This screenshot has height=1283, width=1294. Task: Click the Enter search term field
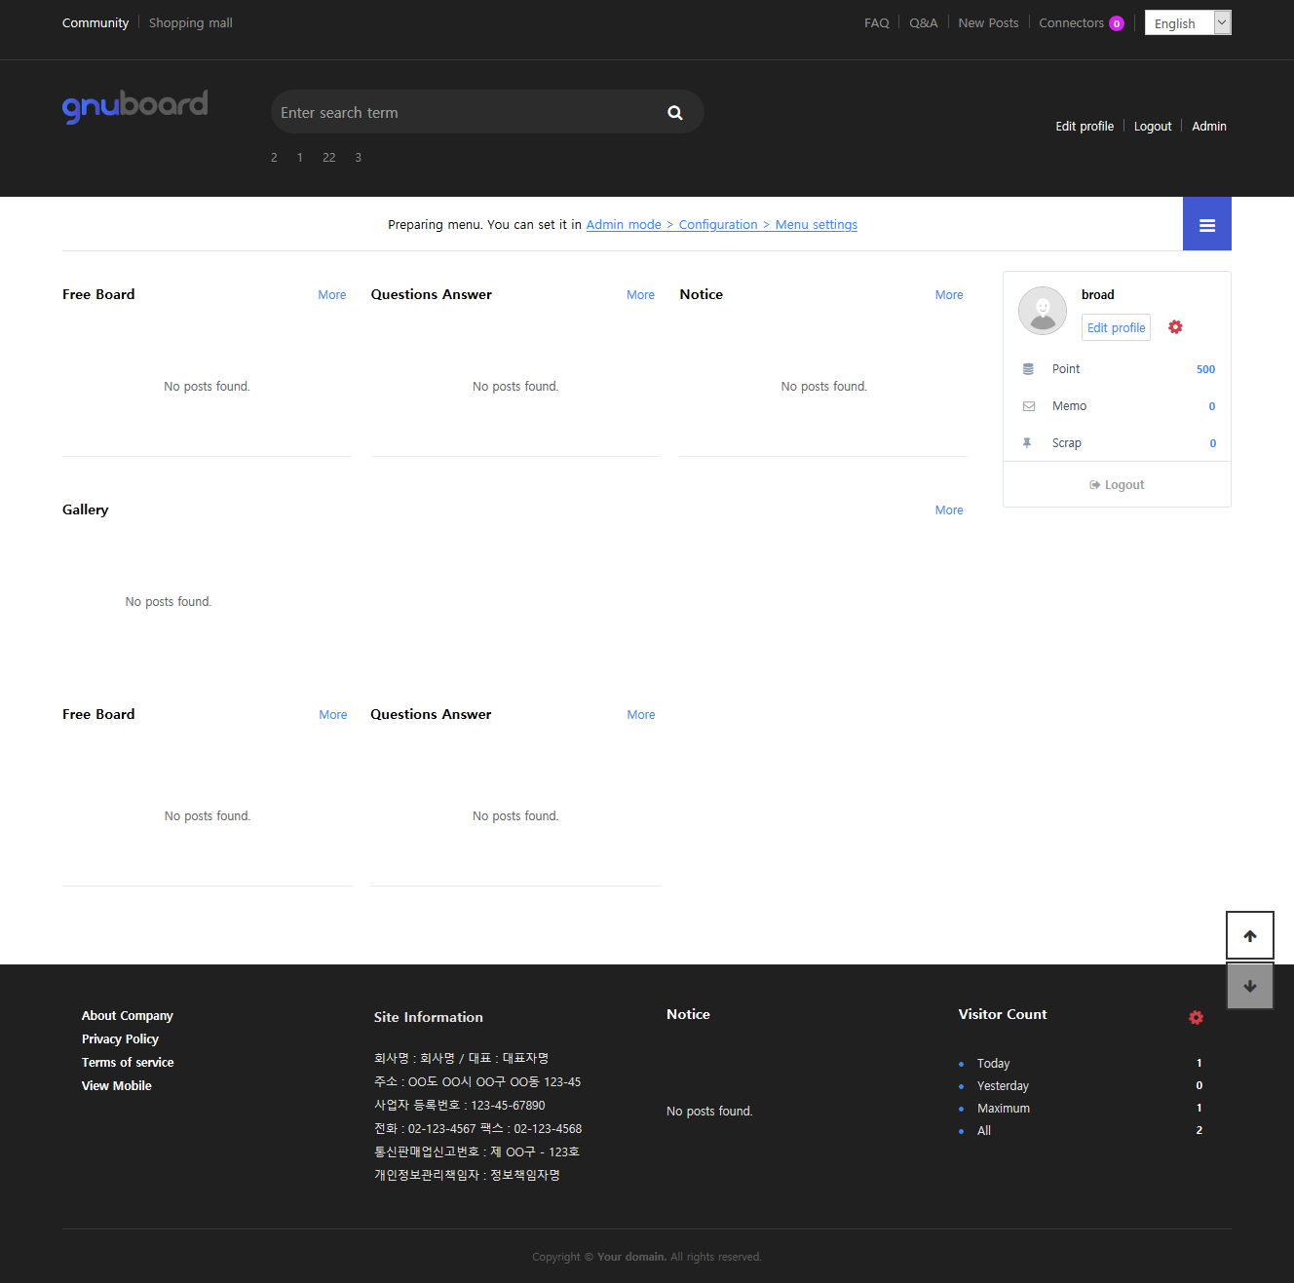click(x=466, y=113)
